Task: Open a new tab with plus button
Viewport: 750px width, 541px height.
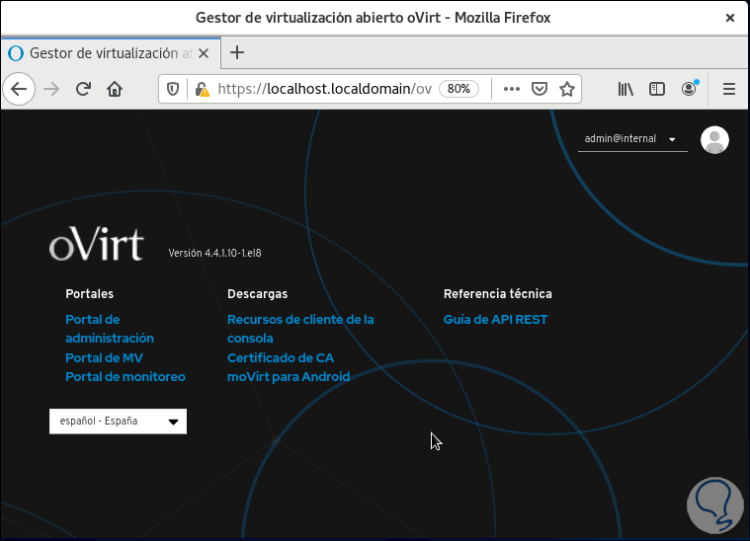Action: [x=237, y=52]
